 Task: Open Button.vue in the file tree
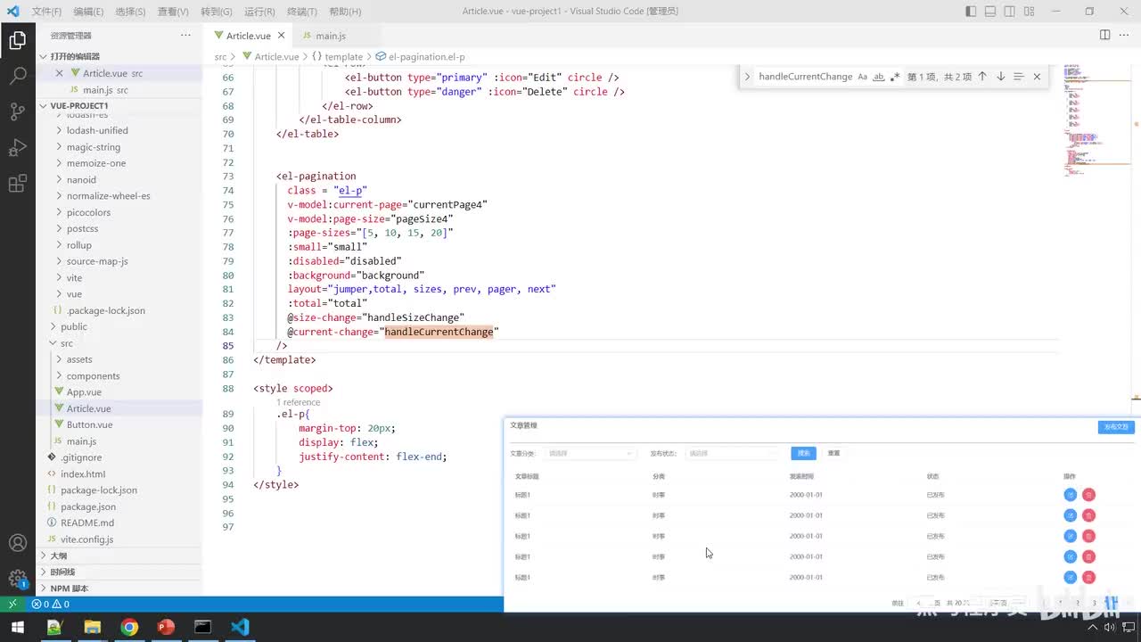[89, 424]
